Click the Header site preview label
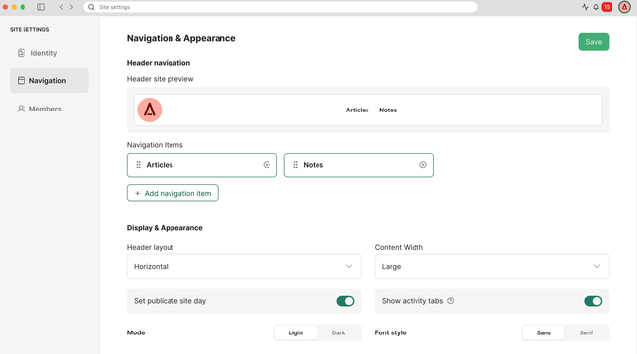The width and height of the screenshot is (637, 354). (x=160, y=79)
